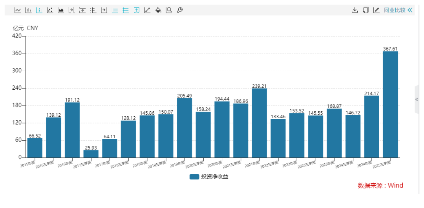The width and height of the screenshot is (424, 208).
Task: Switch to scatter plot chart type
Action: pyautogui.click(x=50, y=10)
